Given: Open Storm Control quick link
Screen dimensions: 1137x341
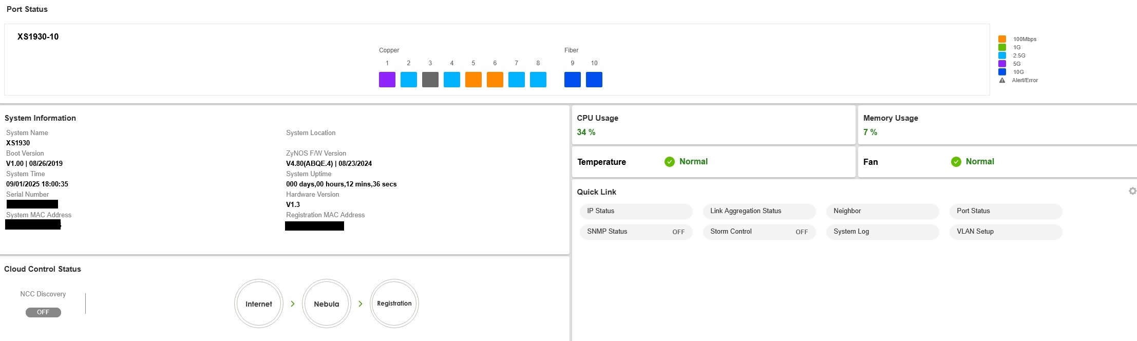Looking at the screenshot, I should [x=759, y=232].
